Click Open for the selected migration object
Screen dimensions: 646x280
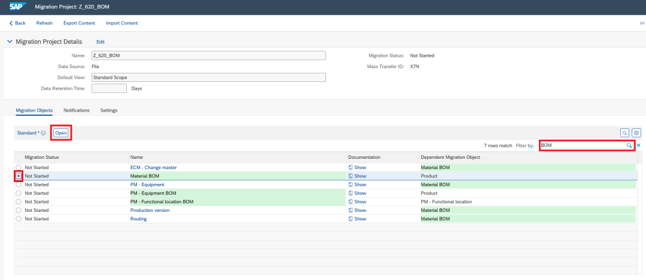61,133
